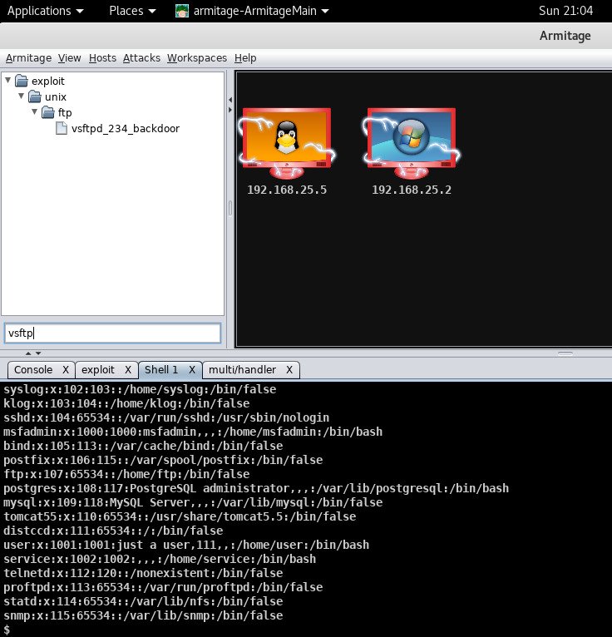Switch to the Shell 1 tab
This screenshot has height=637, width=612.
tap(161, 370)
